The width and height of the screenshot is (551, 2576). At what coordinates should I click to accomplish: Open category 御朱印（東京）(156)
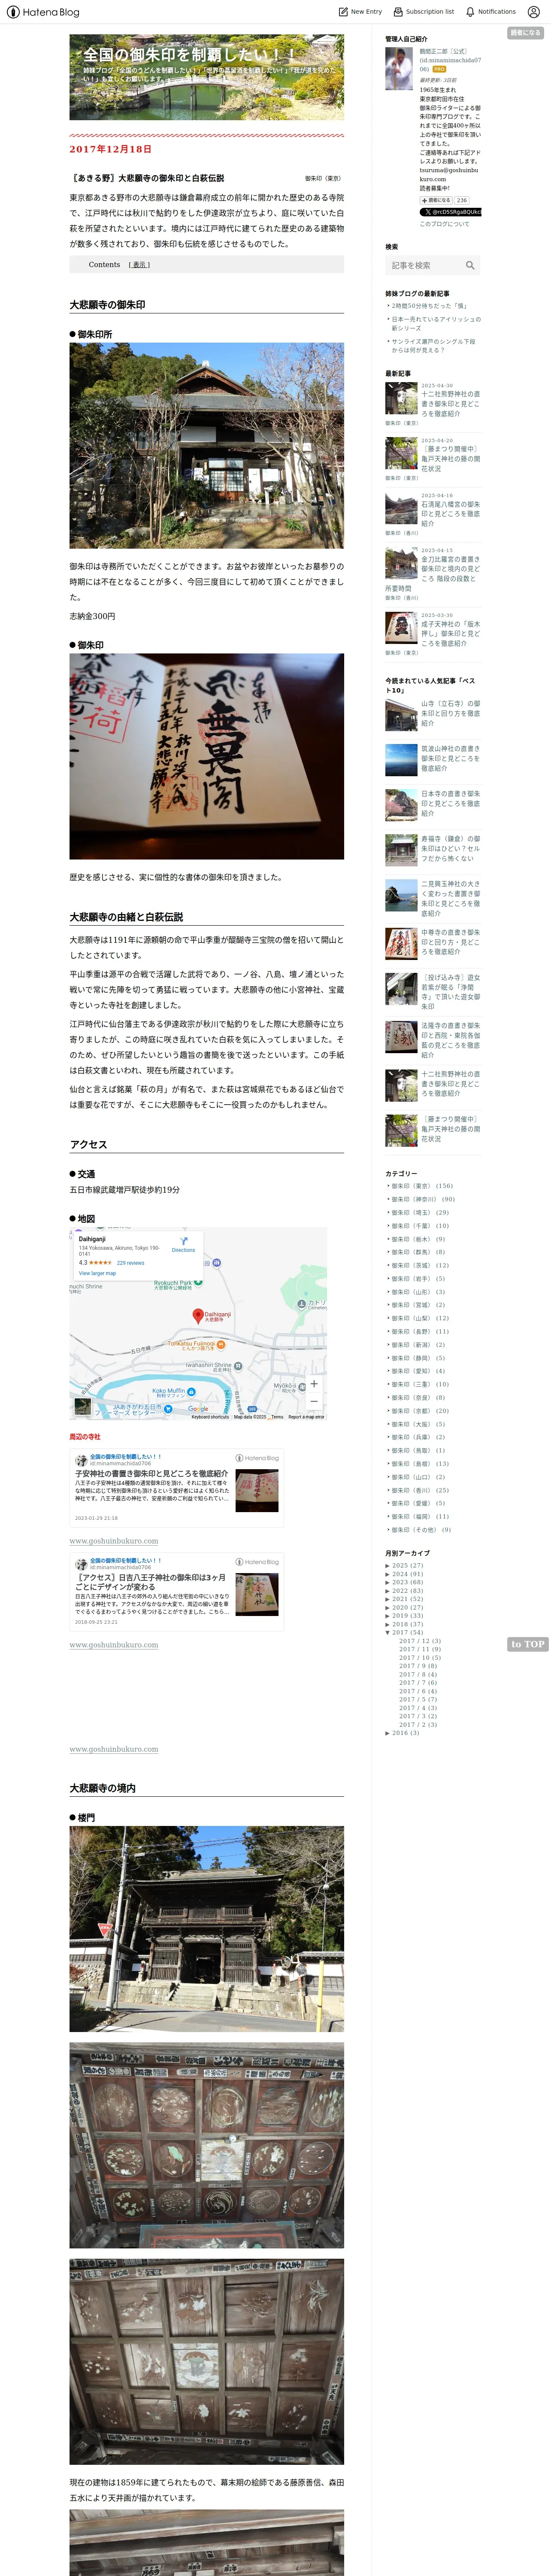point(421,1186)
